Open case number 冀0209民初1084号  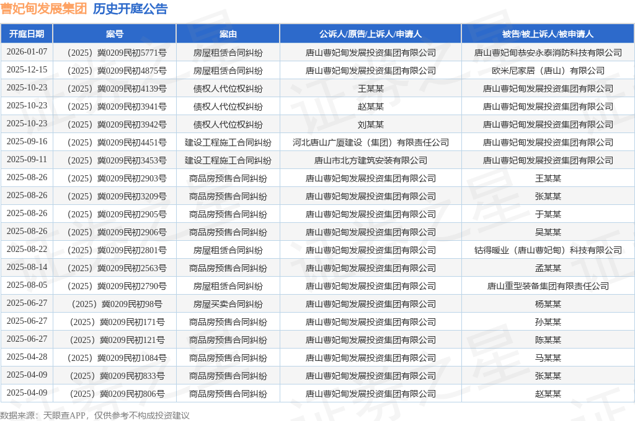[115, 358]
